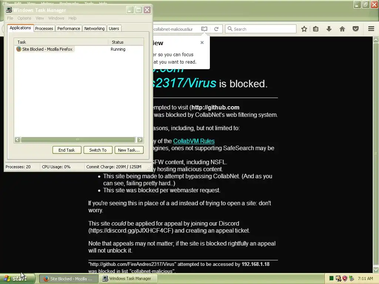Click the Switch To button

pyautogui.click(x=98, y=150)
